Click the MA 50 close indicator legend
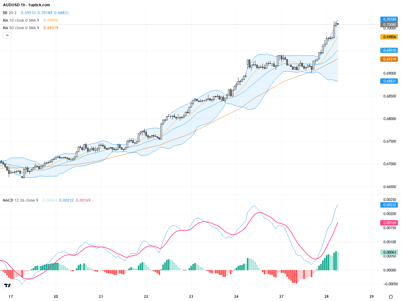The height and width of the screenshot is (301, 401). 21,28
